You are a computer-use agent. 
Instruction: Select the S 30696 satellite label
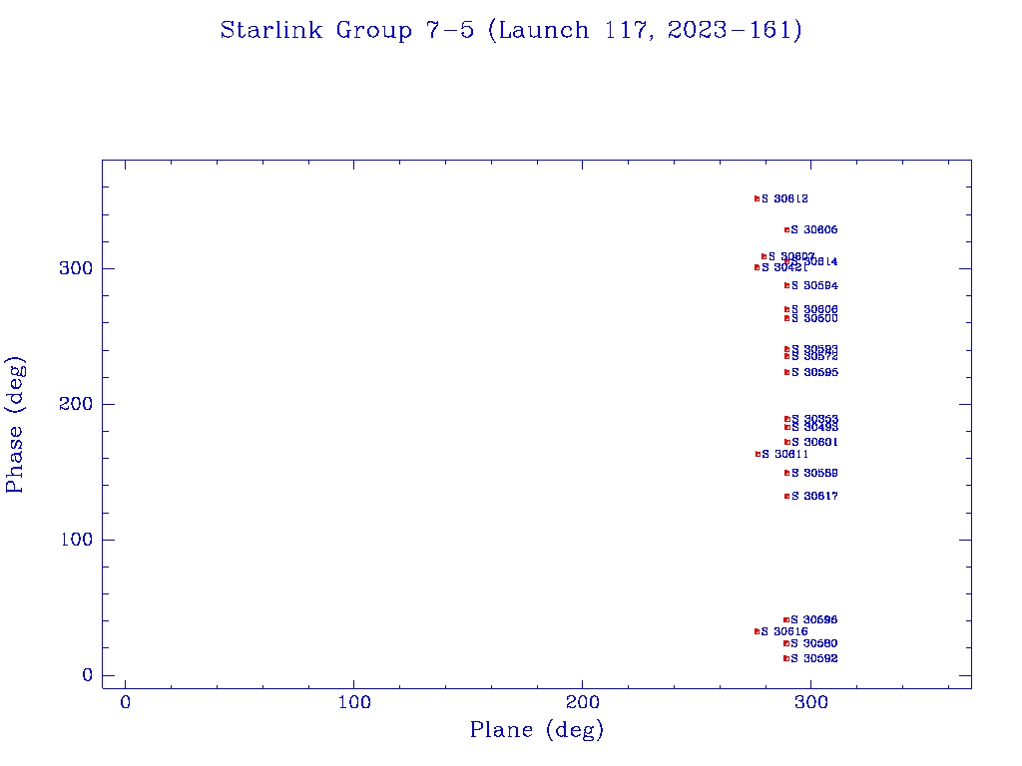814,620
